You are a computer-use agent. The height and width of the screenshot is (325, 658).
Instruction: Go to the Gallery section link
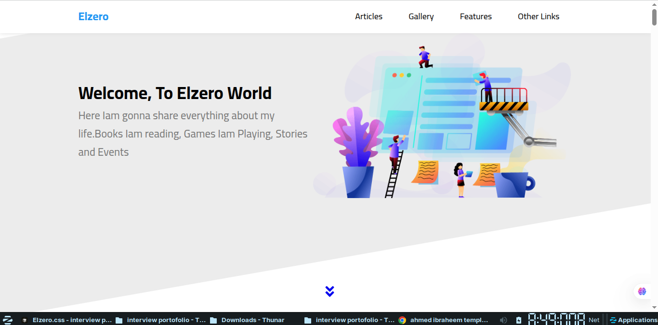421,16
